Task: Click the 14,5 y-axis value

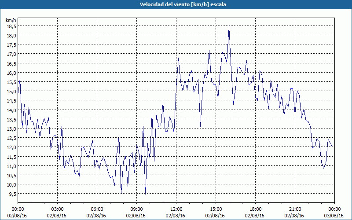Action: tap(11, 101)
